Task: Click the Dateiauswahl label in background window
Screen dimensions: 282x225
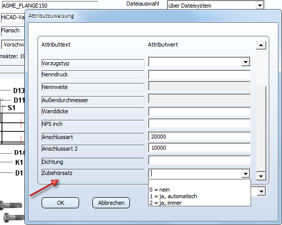Action: point(143,4)
